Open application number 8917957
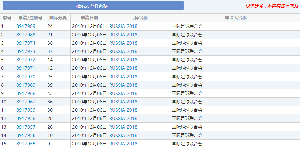The image size is (300, 148). (x=26, y=127)
